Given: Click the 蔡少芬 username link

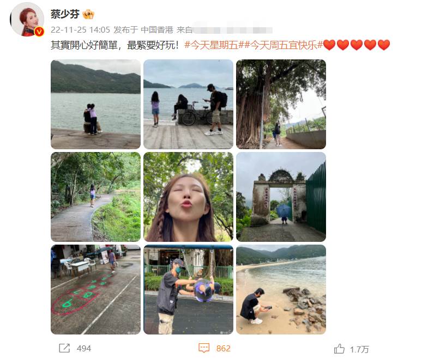Looking at the screenshot, I should 65,14.
